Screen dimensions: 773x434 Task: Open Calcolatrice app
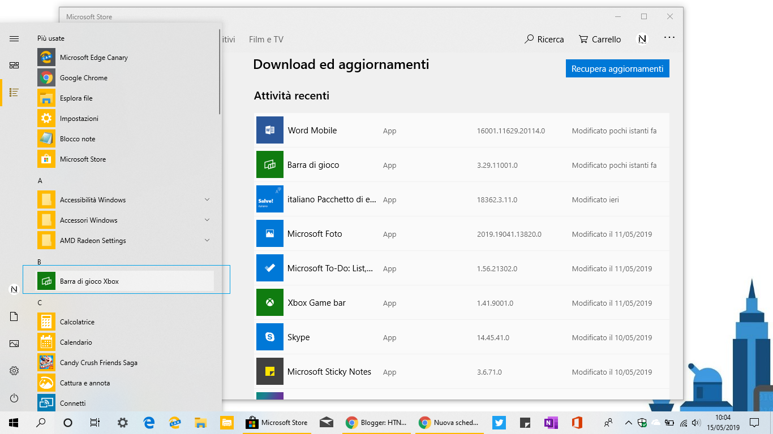(x=126, y=322)
